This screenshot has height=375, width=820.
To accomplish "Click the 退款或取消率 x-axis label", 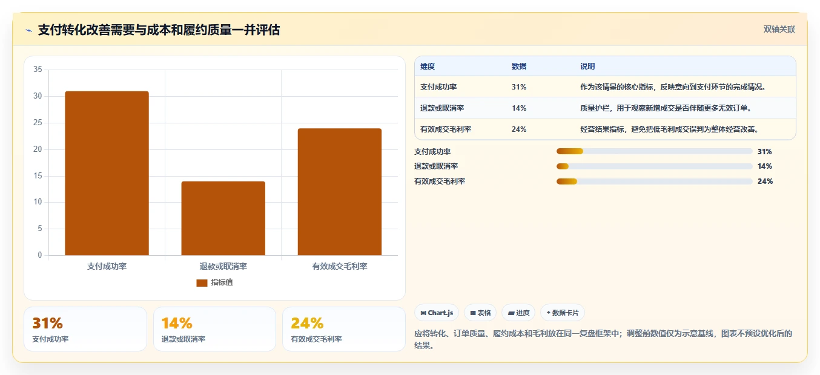I will 223,266.
